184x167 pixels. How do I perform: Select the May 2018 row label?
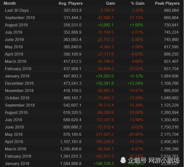click(14, 134)
